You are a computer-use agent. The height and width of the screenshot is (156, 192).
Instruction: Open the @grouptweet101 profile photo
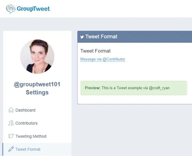(x=37, y=56)
